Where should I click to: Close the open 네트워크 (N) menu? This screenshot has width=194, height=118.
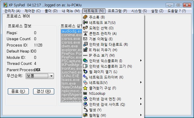click(x=94, y=11)
